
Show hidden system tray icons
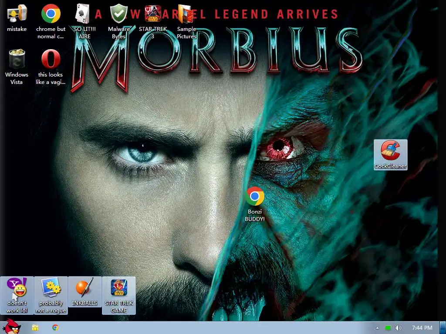[378, 328]
